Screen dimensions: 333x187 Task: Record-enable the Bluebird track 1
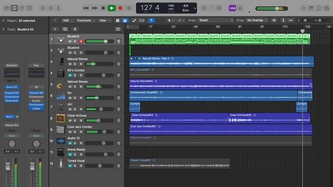coord(81,42)
